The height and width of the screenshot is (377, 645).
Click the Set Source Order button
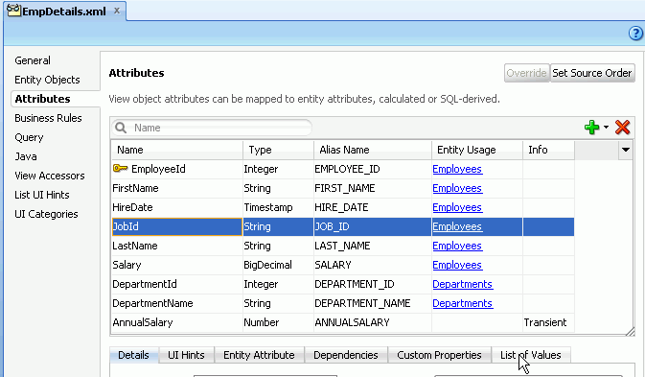pos(592,73)
